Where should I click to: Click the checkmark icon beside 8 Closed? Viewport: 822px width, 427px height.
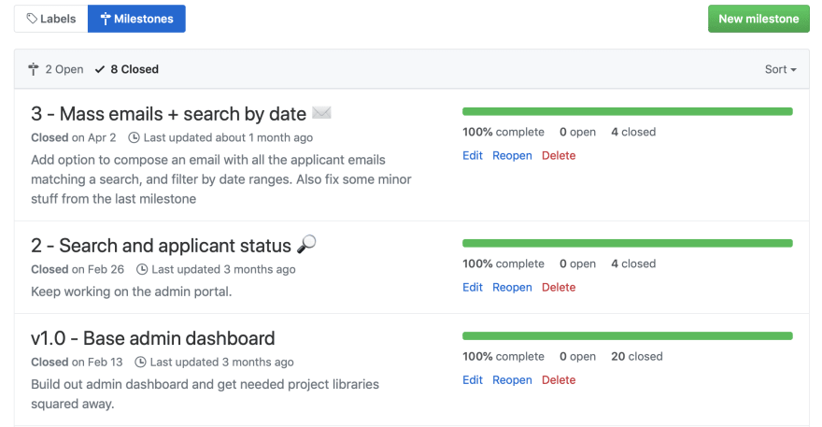(100, 69)
